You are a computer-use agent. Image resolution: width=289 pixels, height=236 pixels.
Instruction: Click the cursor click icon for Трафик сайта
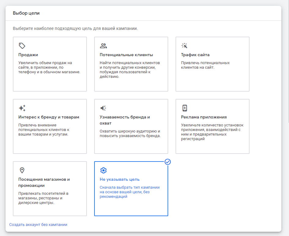pos(184,46)
